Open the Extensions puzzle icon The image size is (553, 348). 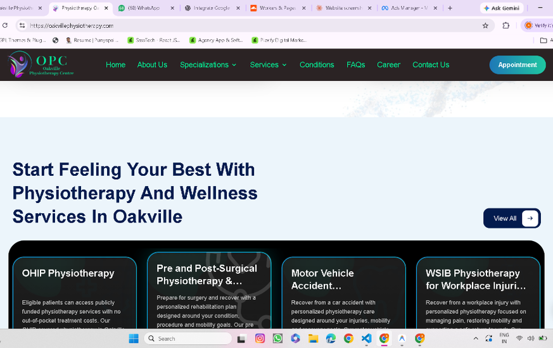[x=505, y=25]
